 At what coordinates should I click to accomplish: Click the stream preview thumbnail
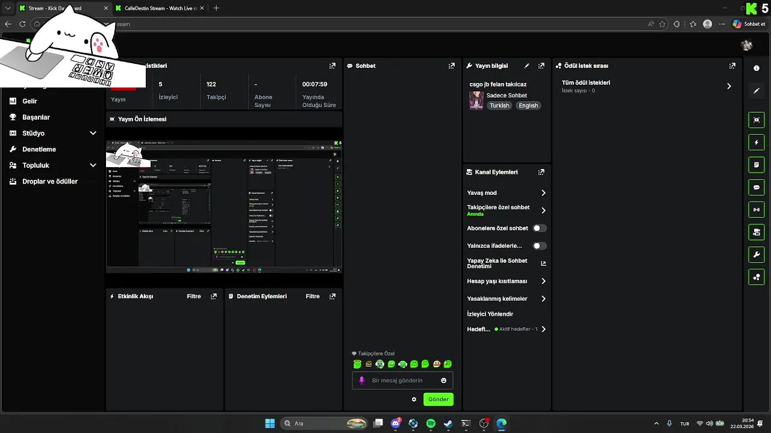click(224, 206)
